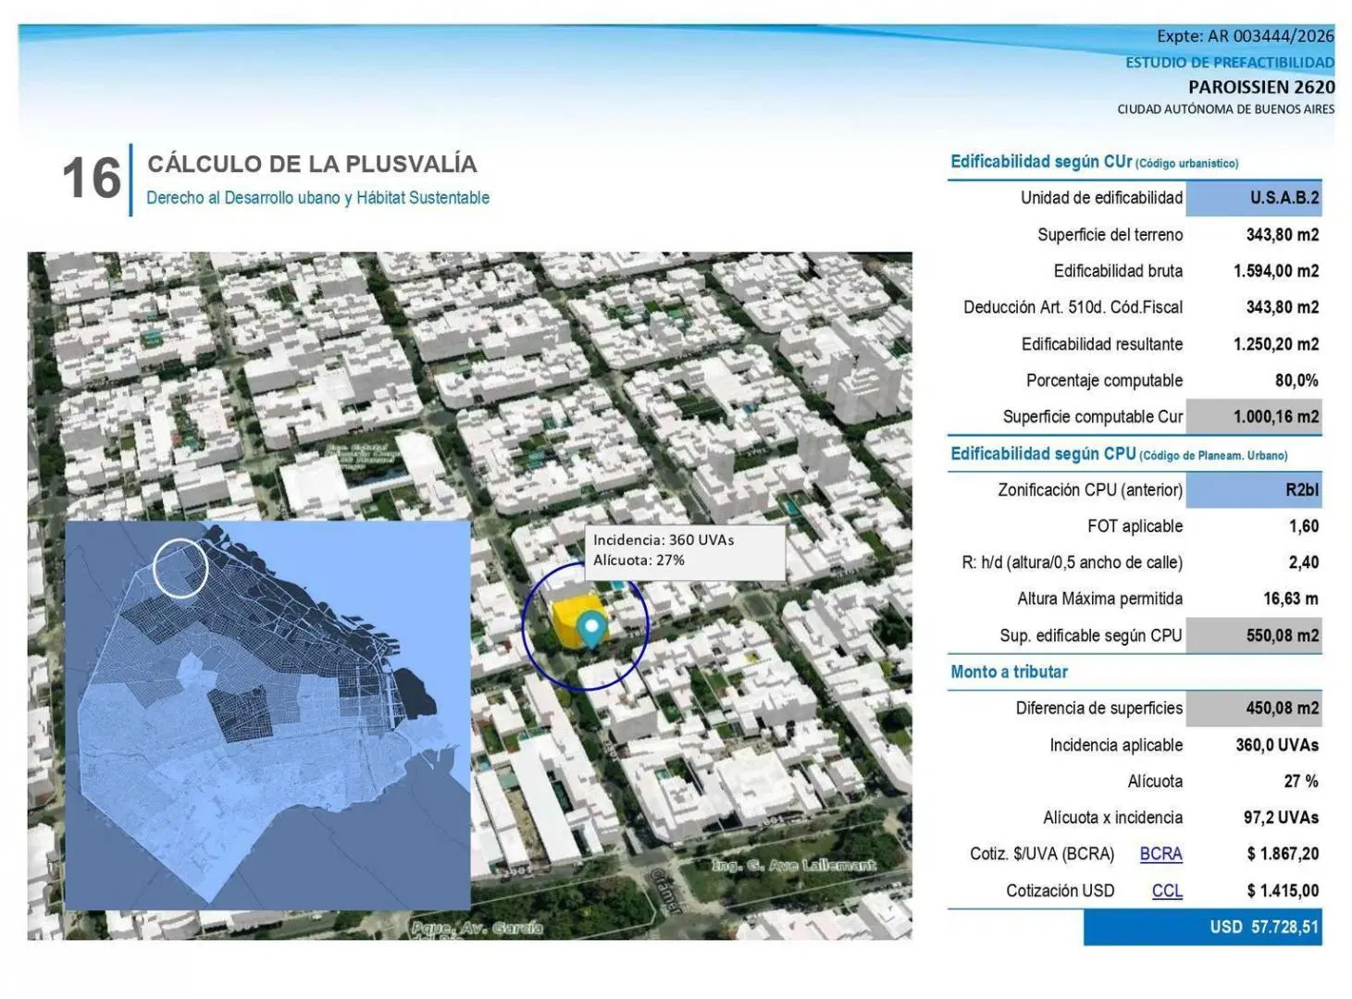Click the 'CÁLCULO DE LA PLUSVALÍA' heading
The width and height of the screenshot is (1352, 999).
[x=313, y=164]
